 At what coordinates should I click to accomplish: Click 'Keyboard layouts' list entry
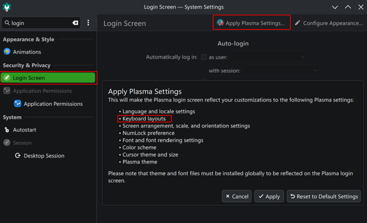144,119
